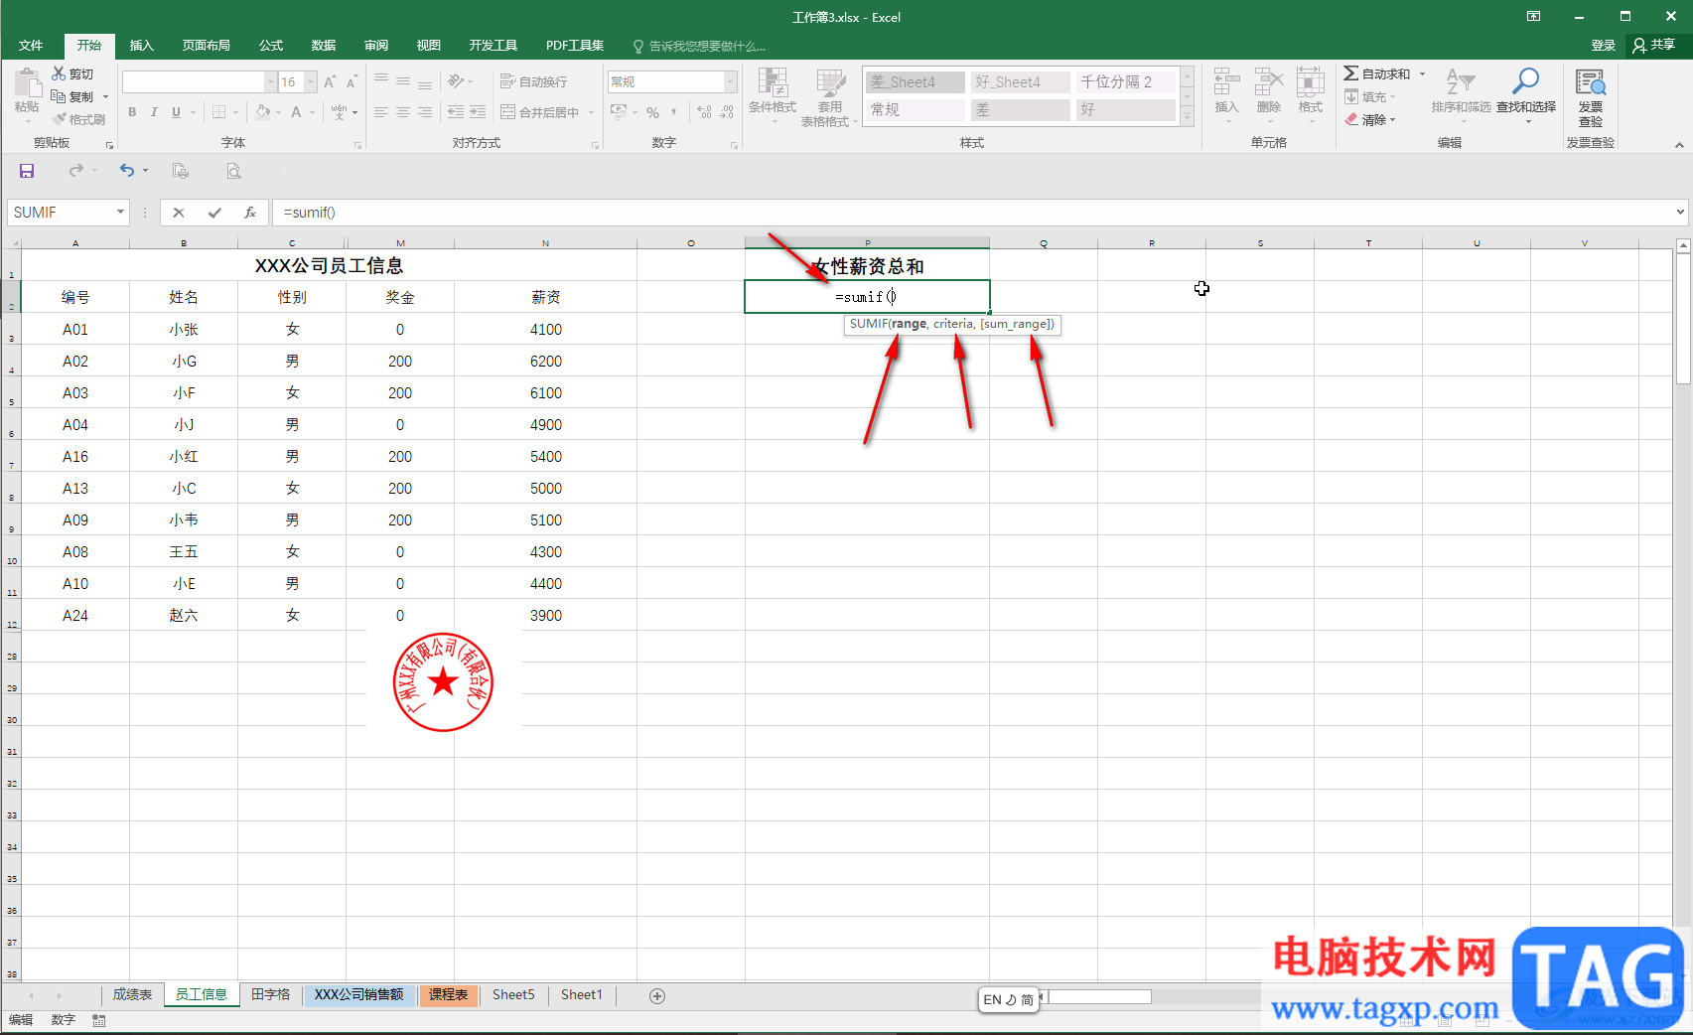Toggle center horizontal alignment

click(x=403, y=112)
